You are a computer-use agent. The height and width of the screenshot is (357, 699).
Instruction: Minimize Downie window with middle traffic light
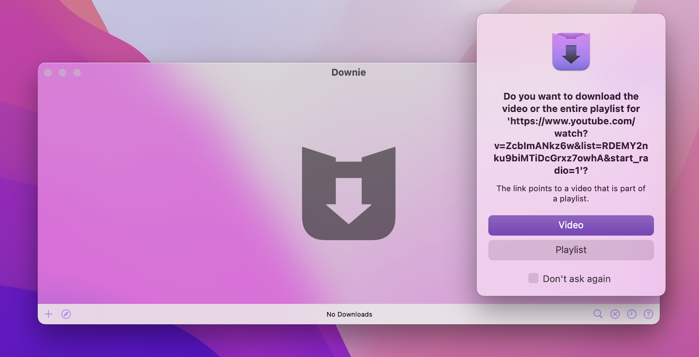62,73
